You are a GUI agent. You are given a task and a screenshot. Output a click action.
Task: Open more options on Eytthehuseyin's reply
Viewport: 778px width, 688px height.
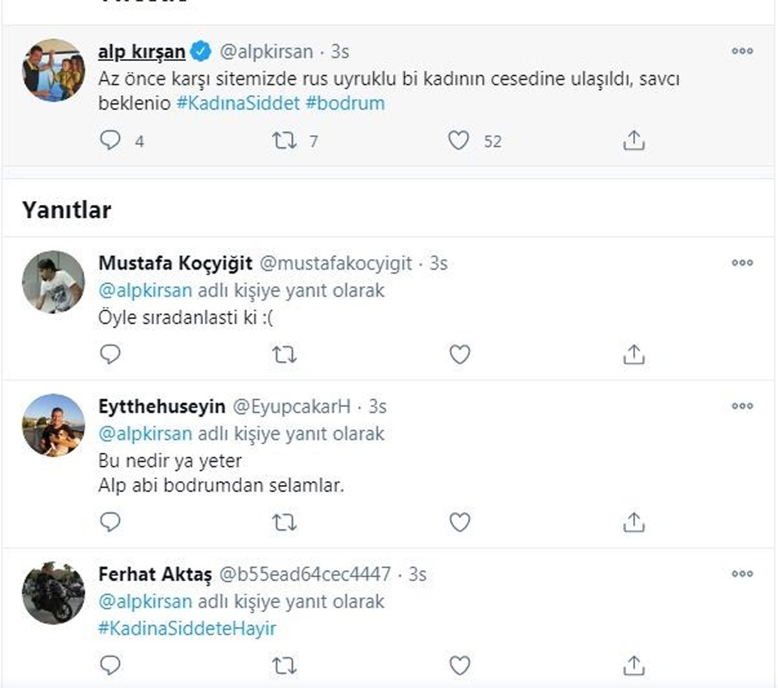(x=742, y=407)
